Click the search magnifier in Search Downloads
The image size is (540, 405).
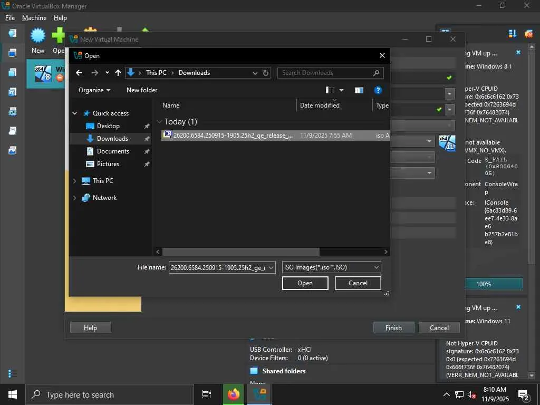[376, 73]
